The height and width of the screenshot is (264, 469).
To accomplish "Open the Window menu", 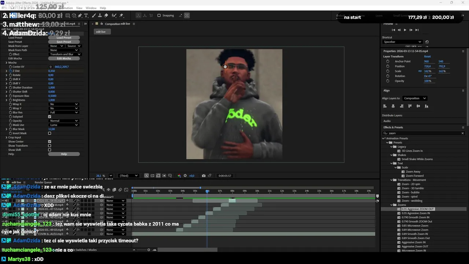I will click(91, 8).
